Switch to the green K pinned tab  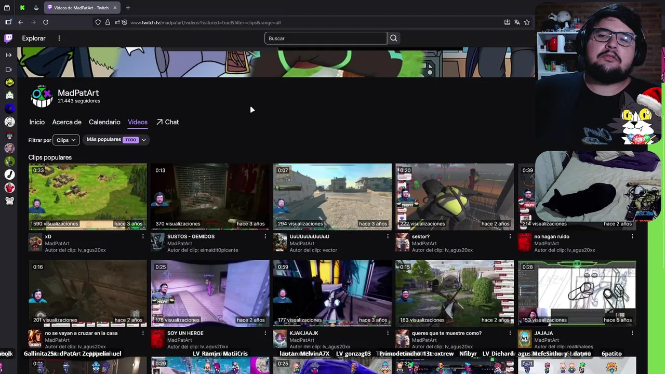click(22, 8)
